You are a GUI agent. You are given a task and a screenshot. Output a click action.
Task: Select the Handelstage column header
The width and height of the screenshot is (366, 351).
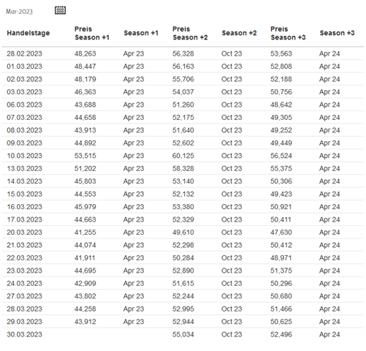click(28, 33)
